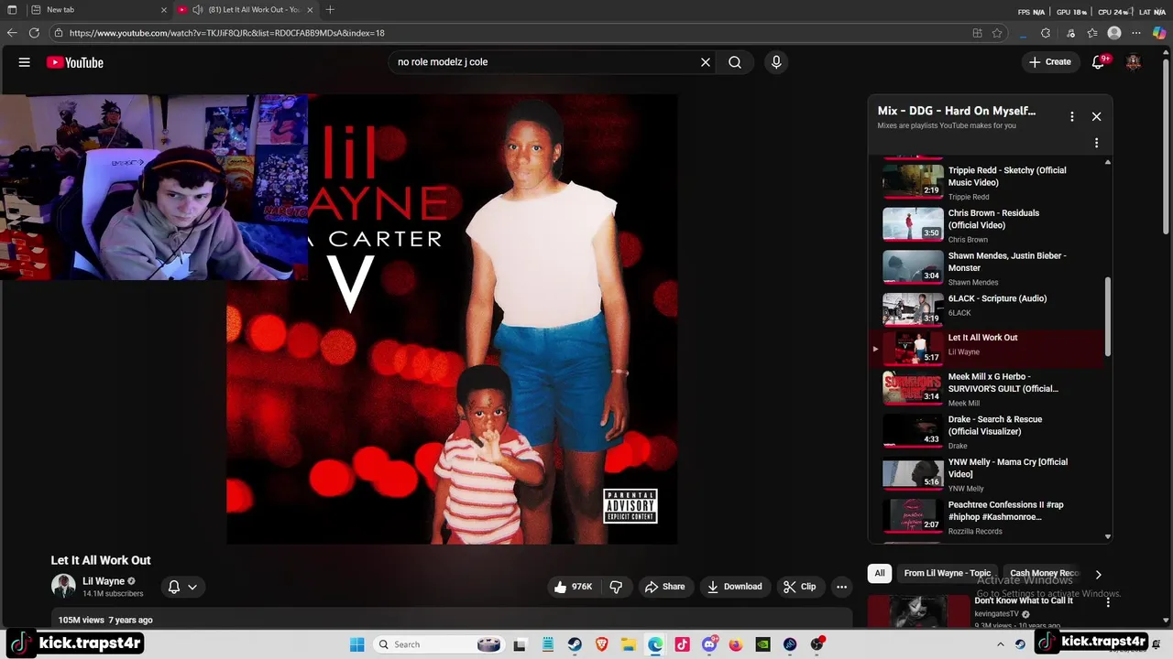Image resolution: width=1173 pixels, height=659 pixels.
Task: Open the Lil Wayne channel name link
Action: point(104,581)
